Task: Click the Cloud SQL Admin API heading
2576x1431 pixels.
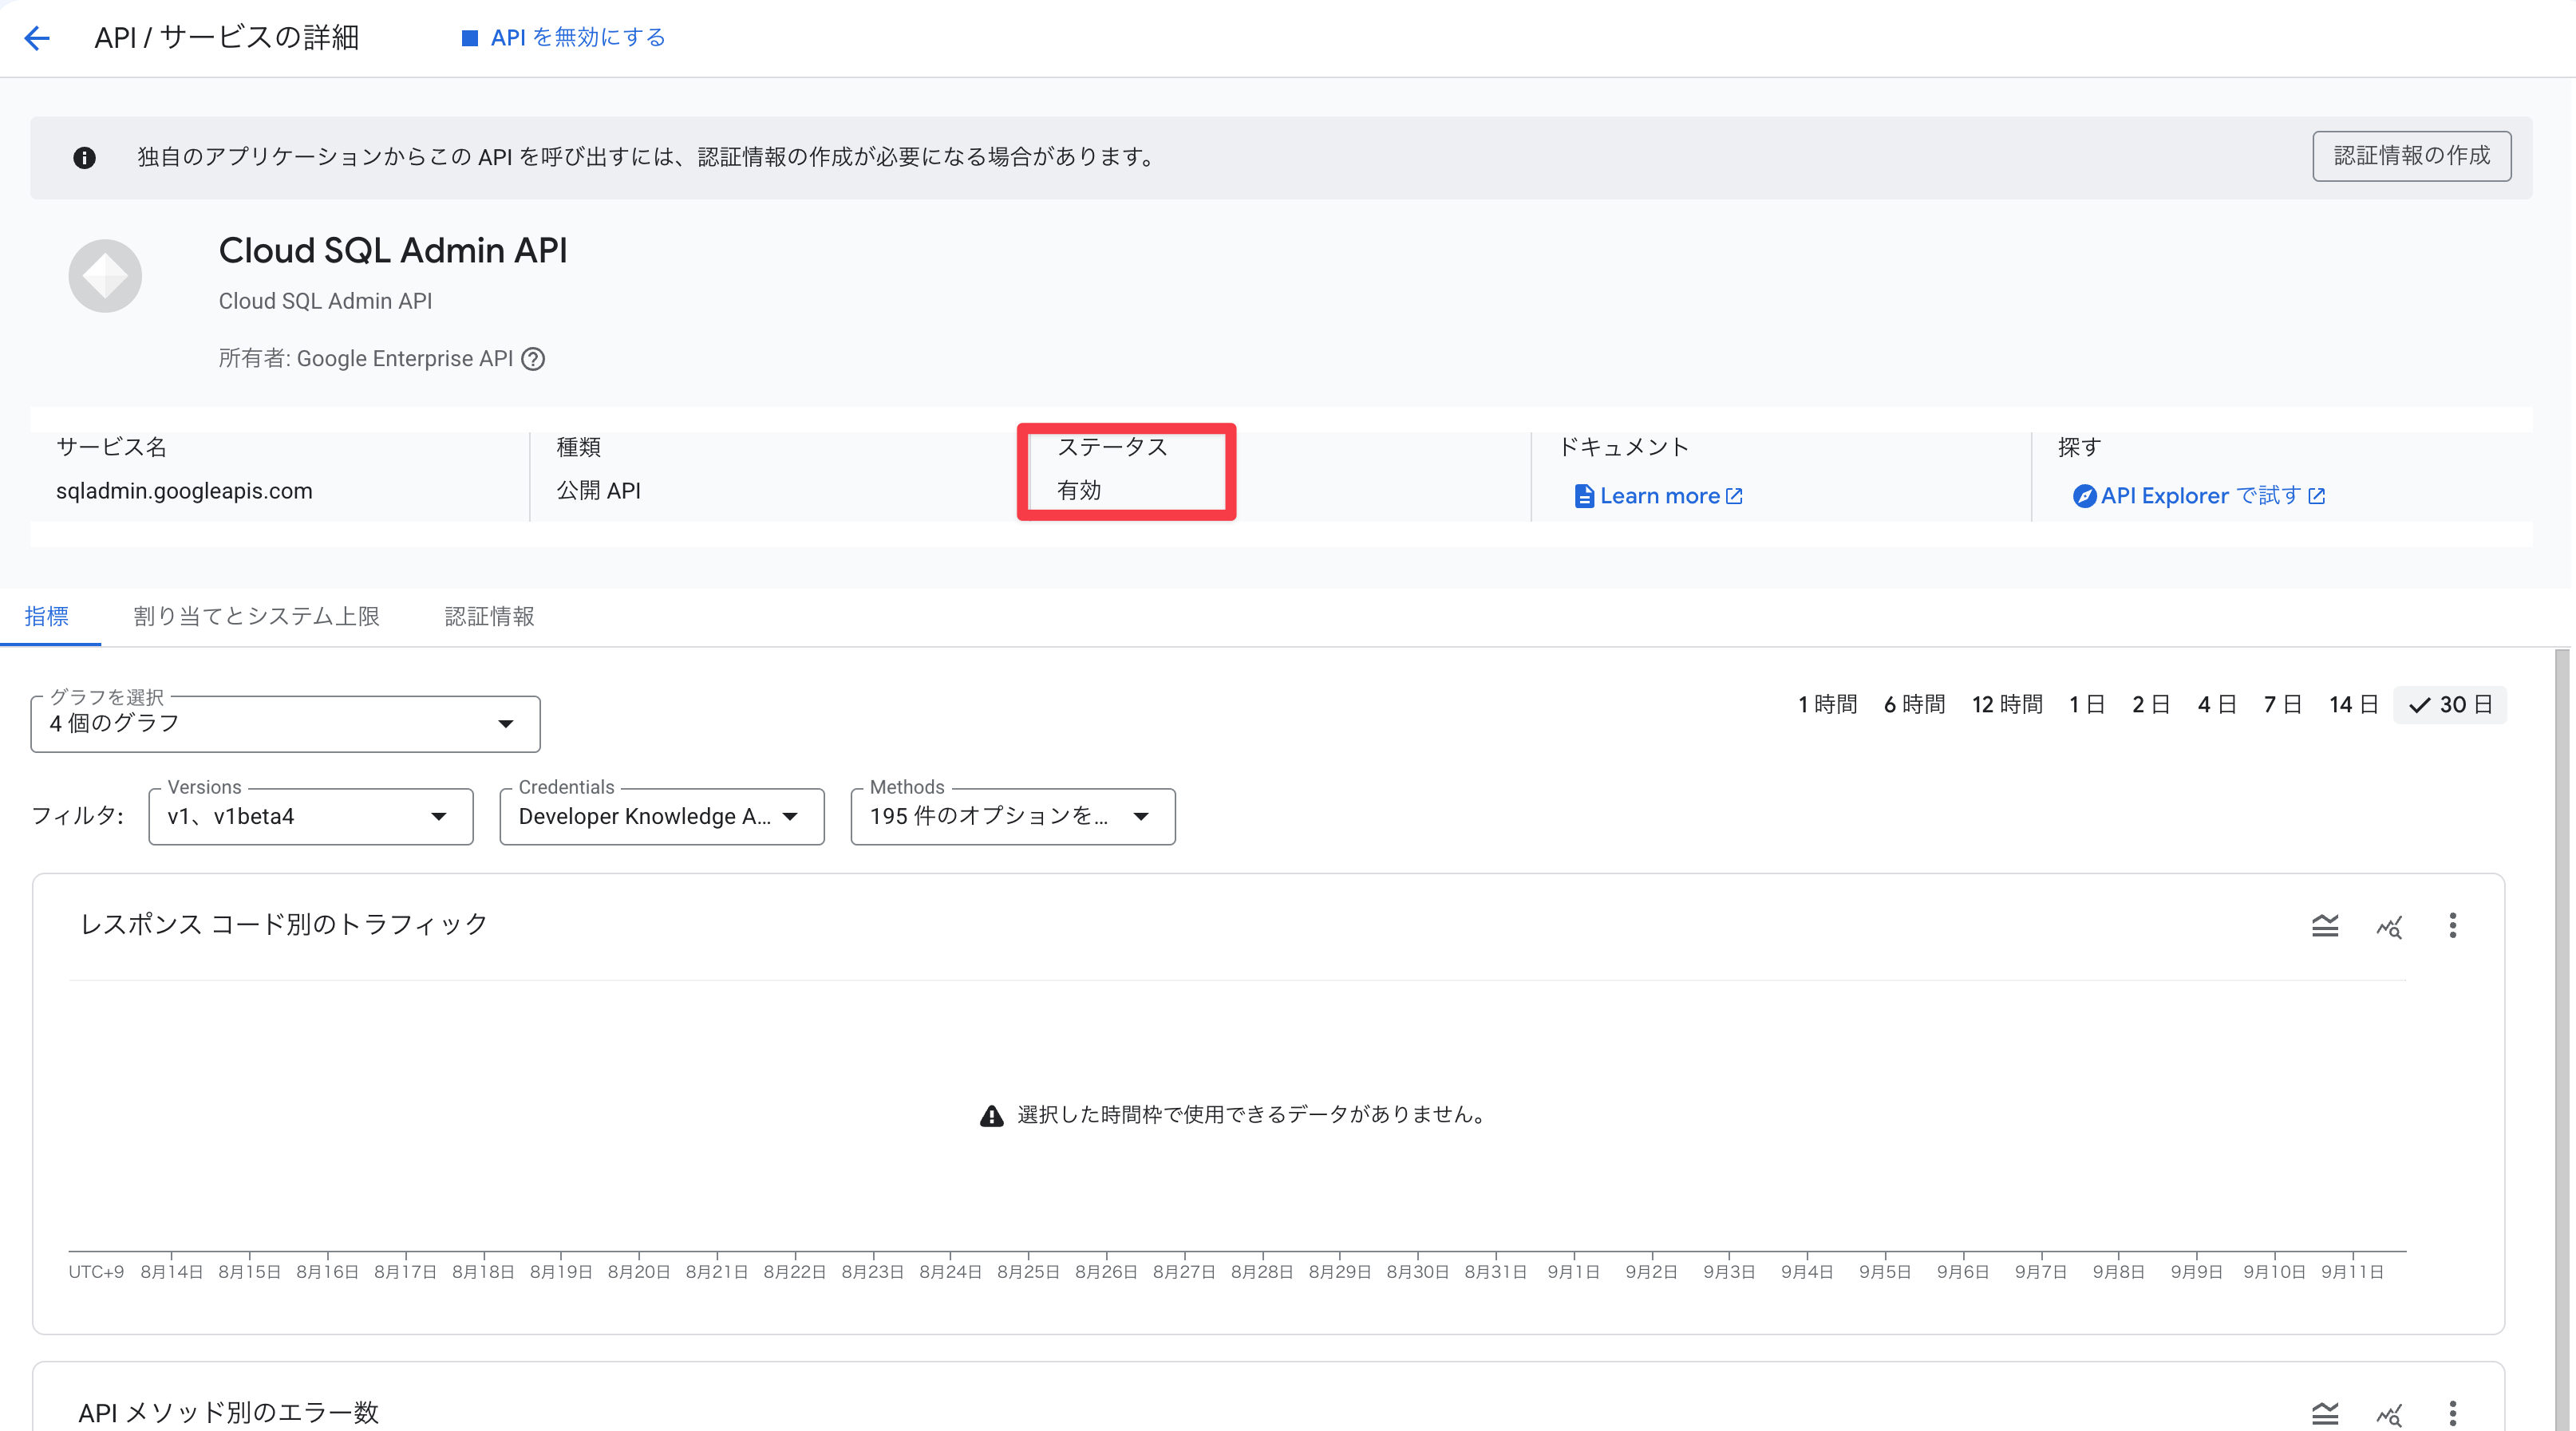Action: click(x=393, y=250)
